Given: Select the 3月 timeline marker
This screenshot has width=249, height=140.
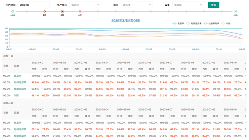Looking at the screenshot, I should click(x=62, y=12).
